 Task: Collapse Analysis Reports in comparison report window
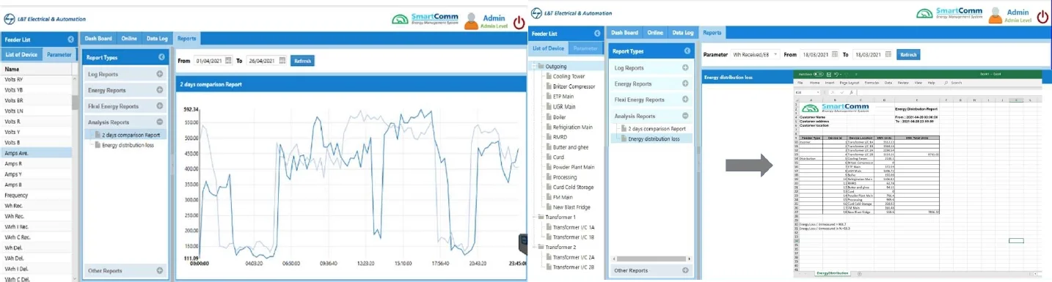pyautogui.click(x=159, y=122)
